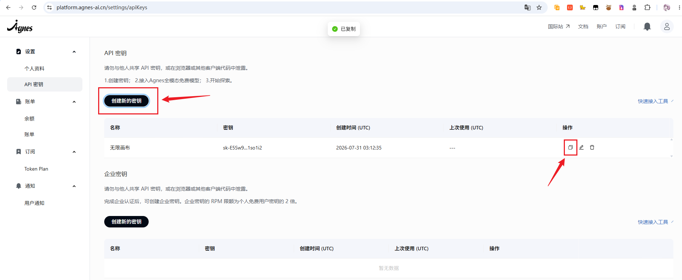Open the translate page icon
The height and width of the screenshot is (280, 682).
tap(528, 8)
